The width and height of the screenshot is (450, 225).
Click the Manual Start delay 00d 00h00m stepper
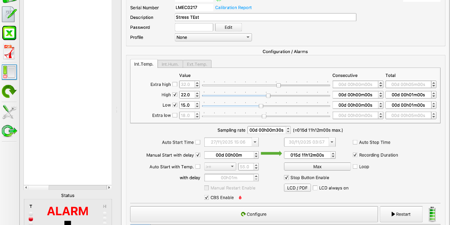(x=256, y=155)
